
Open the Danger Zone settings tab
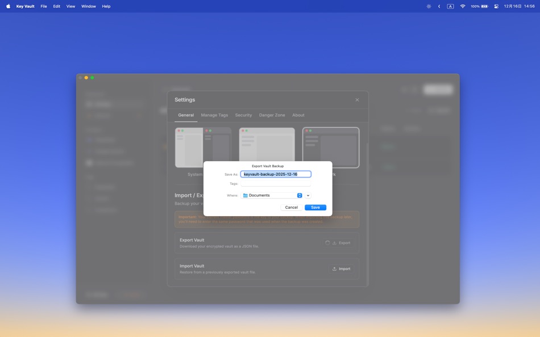(x=272, y=115)
